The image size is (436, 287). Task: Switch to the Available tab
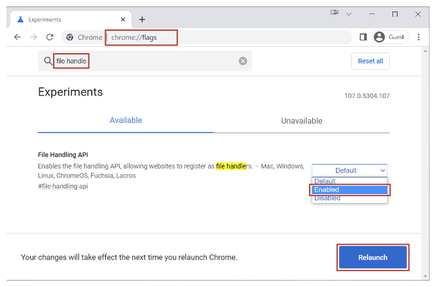coord(126,120)
